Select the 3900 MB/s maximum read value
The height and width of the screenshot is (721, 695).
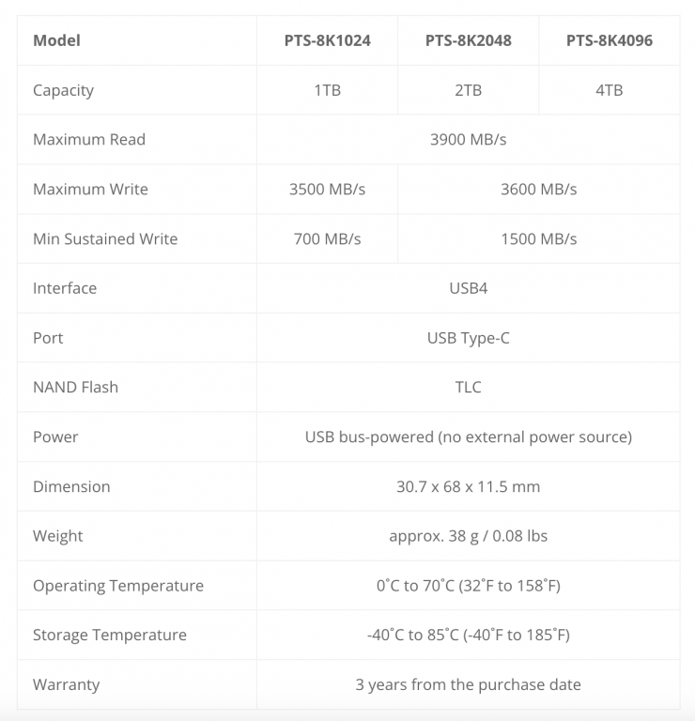[x=468, y=139]
